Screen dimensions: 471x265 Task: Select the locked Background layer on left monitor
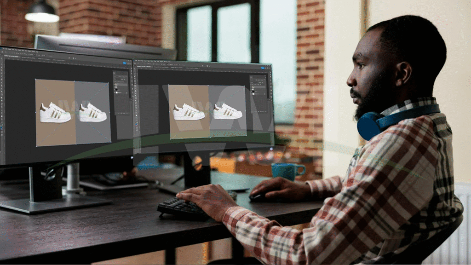coord(121,93)
